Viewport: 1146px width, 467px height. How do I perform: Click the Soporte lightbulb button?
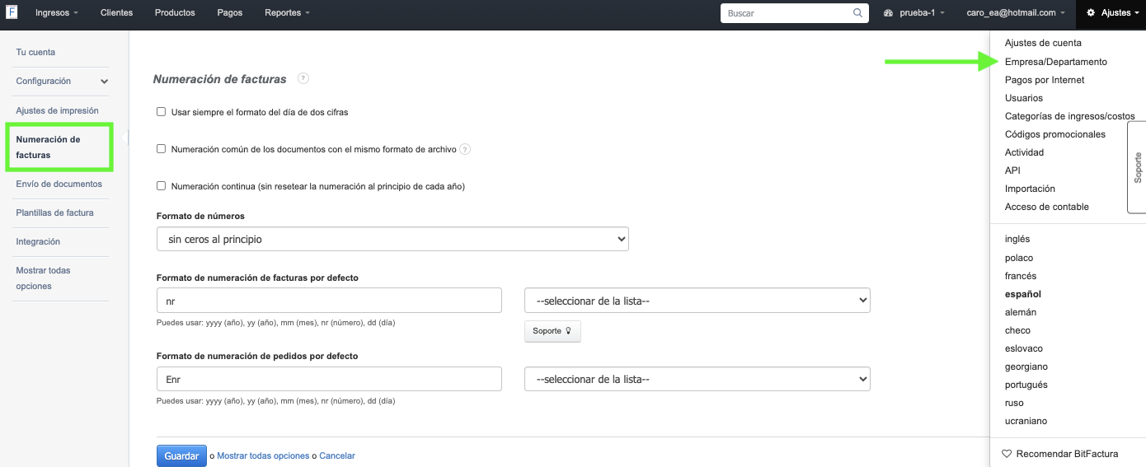point(552,331)
